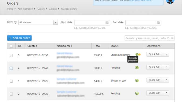This screenshot has width=182, height=102.
Task: Expand Quick Edit arrow for order 1
Action: click(x=166, y=80)
